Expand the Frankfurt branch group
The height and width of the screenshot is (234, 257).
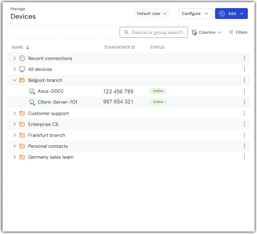[x=15, y=135]
